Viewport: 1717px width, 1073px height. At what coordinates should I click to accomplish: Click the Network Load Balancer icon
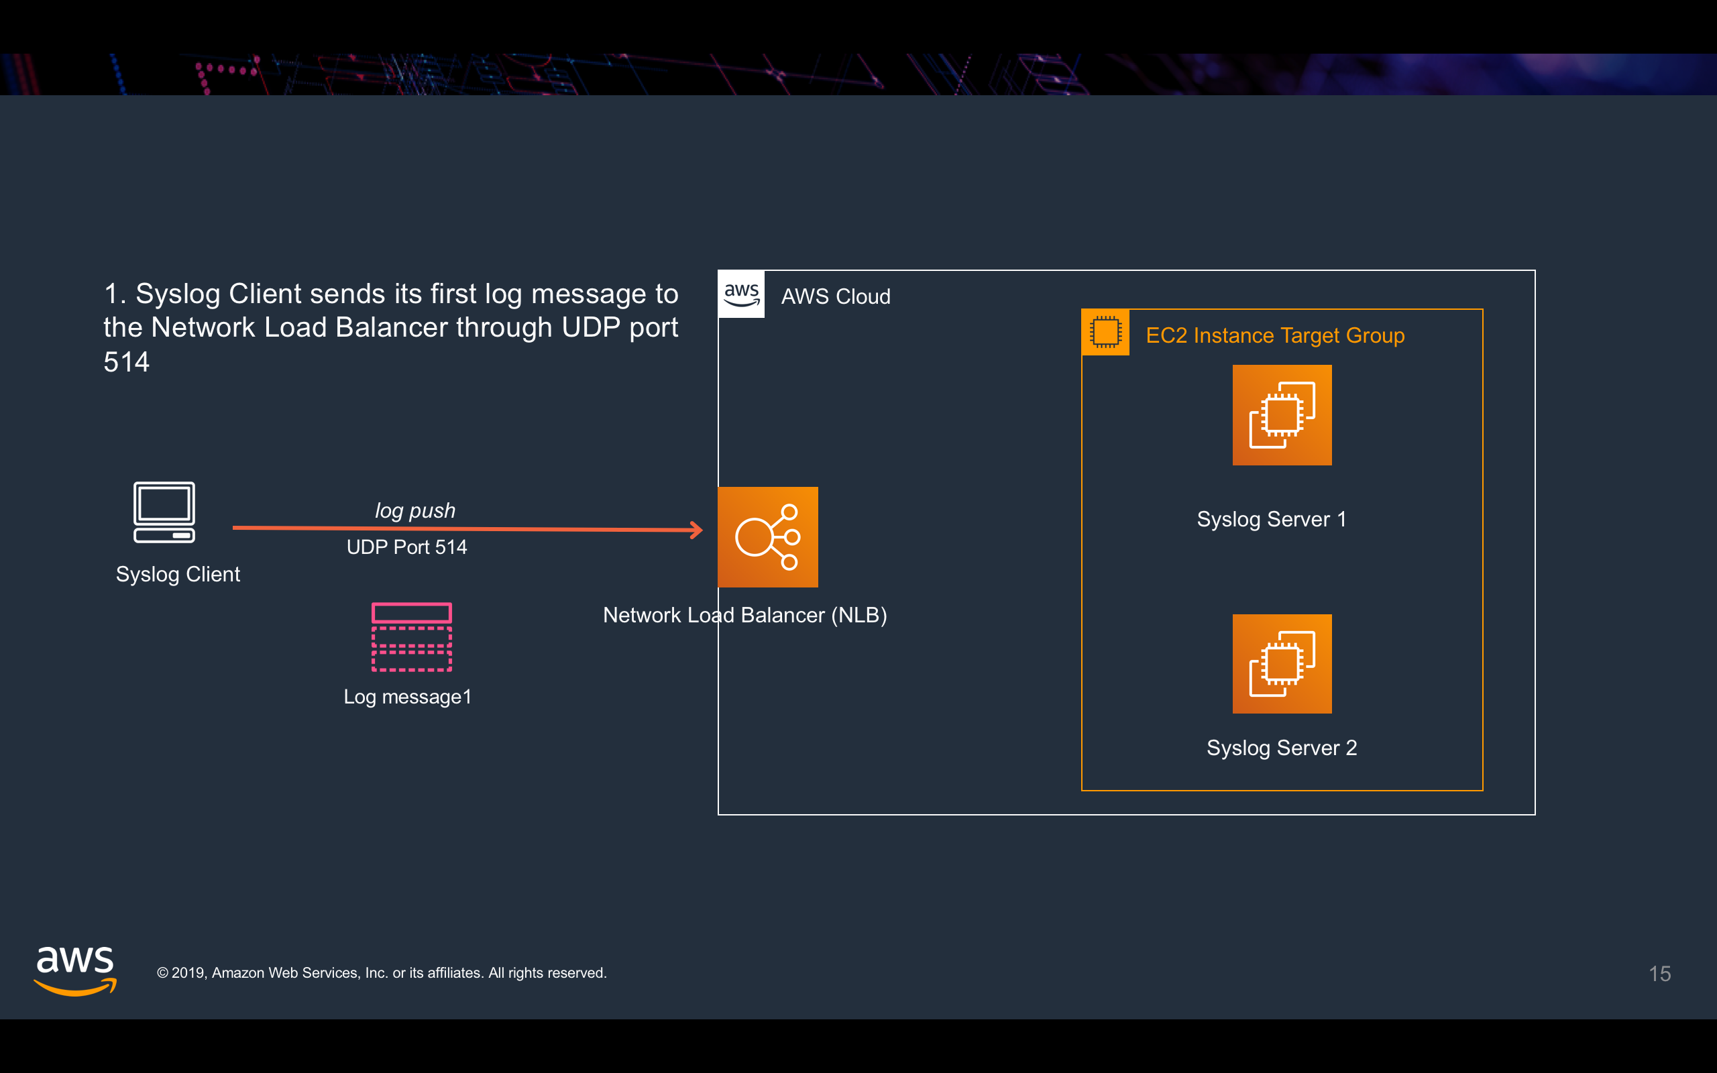(768, 536)
